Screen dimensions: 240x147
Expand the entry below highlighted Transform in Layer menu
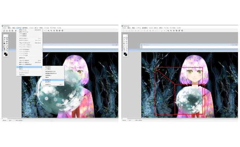coord(29,69)
